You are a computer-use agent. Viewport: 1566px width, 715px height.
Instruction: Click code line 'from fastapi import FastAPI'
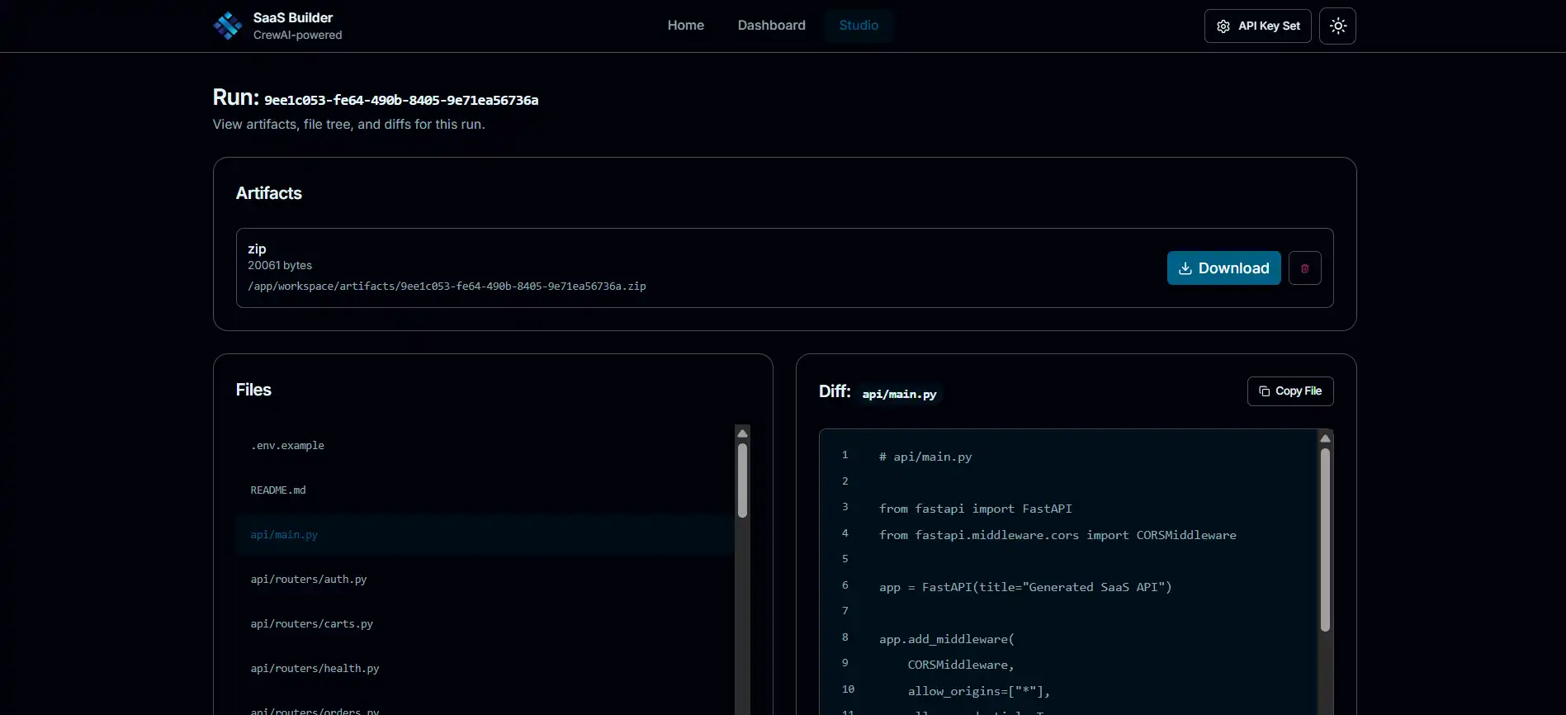975,509
